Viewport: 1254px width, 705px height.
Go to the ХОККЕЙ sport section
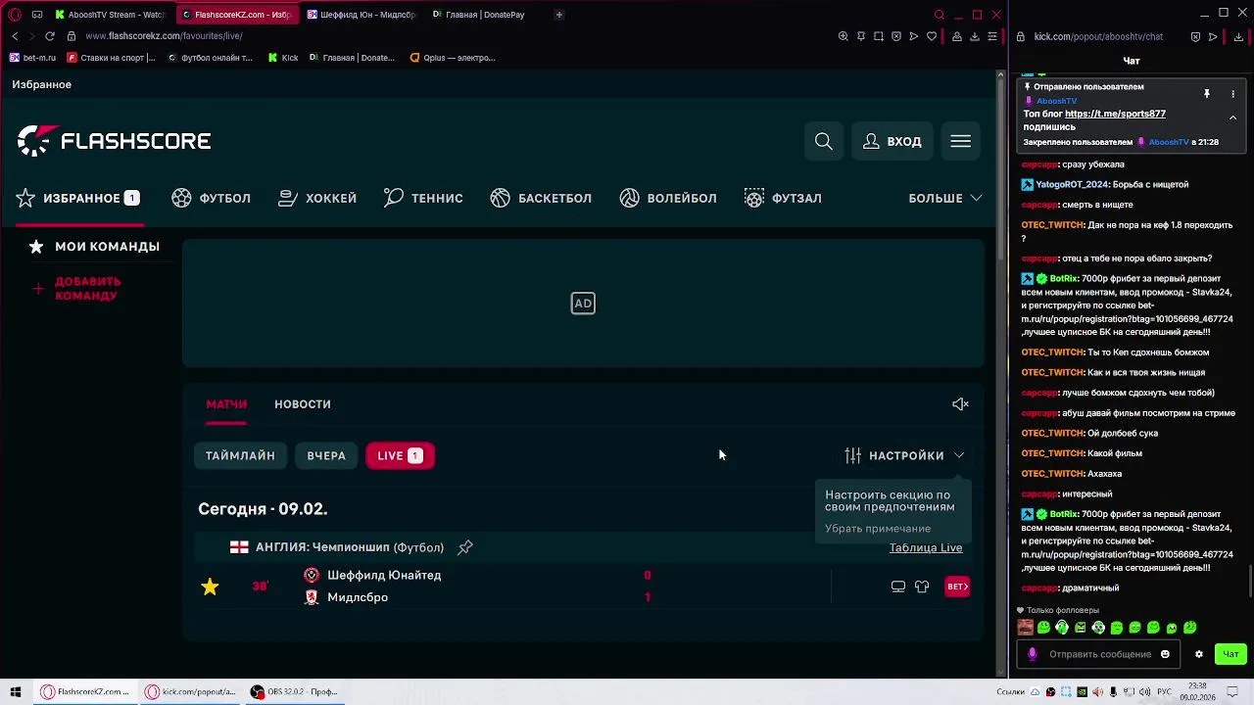317,198
